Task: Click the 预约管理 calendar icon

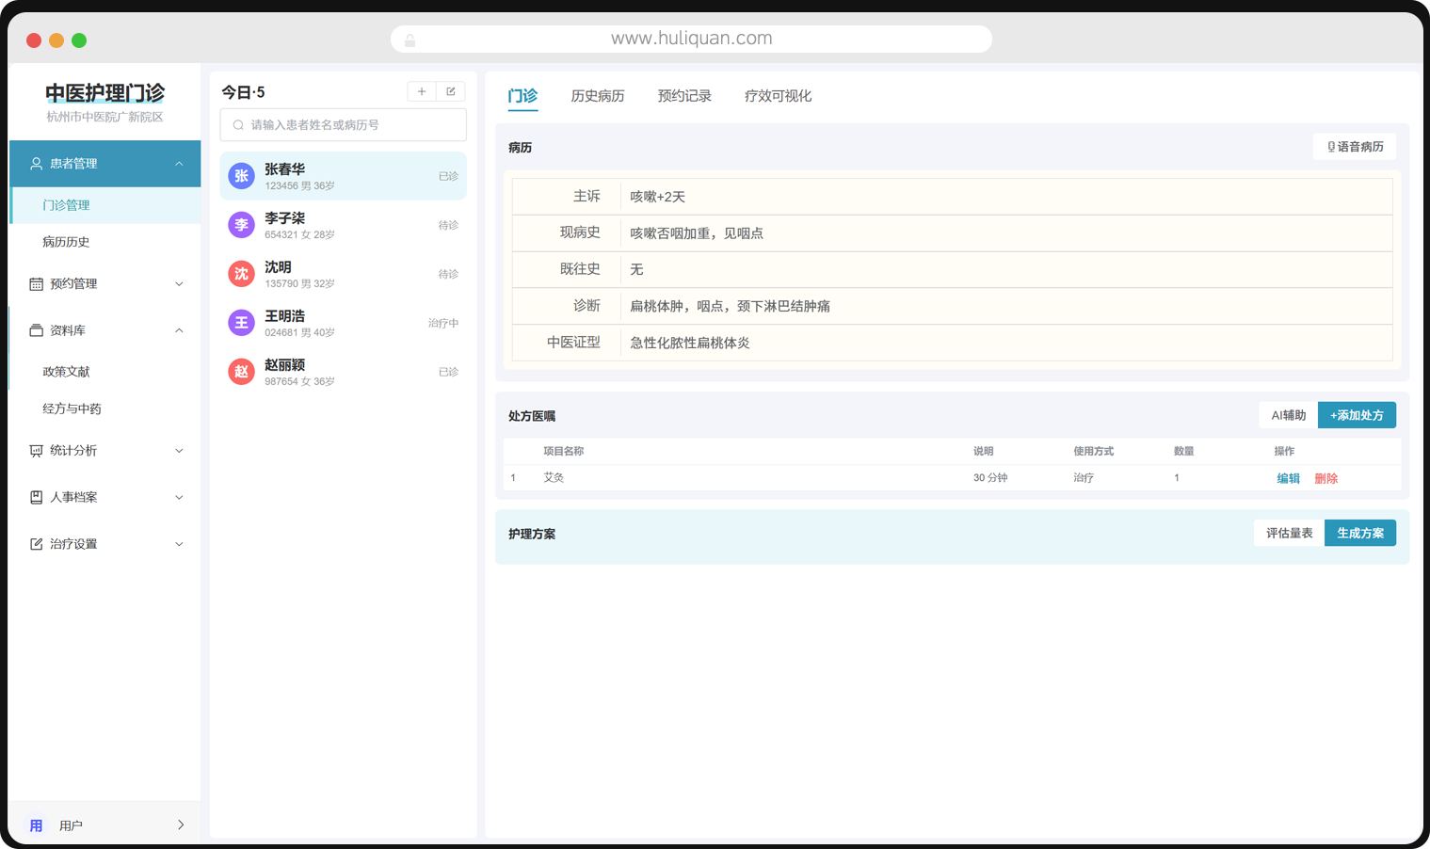Action: pos(36,284)
